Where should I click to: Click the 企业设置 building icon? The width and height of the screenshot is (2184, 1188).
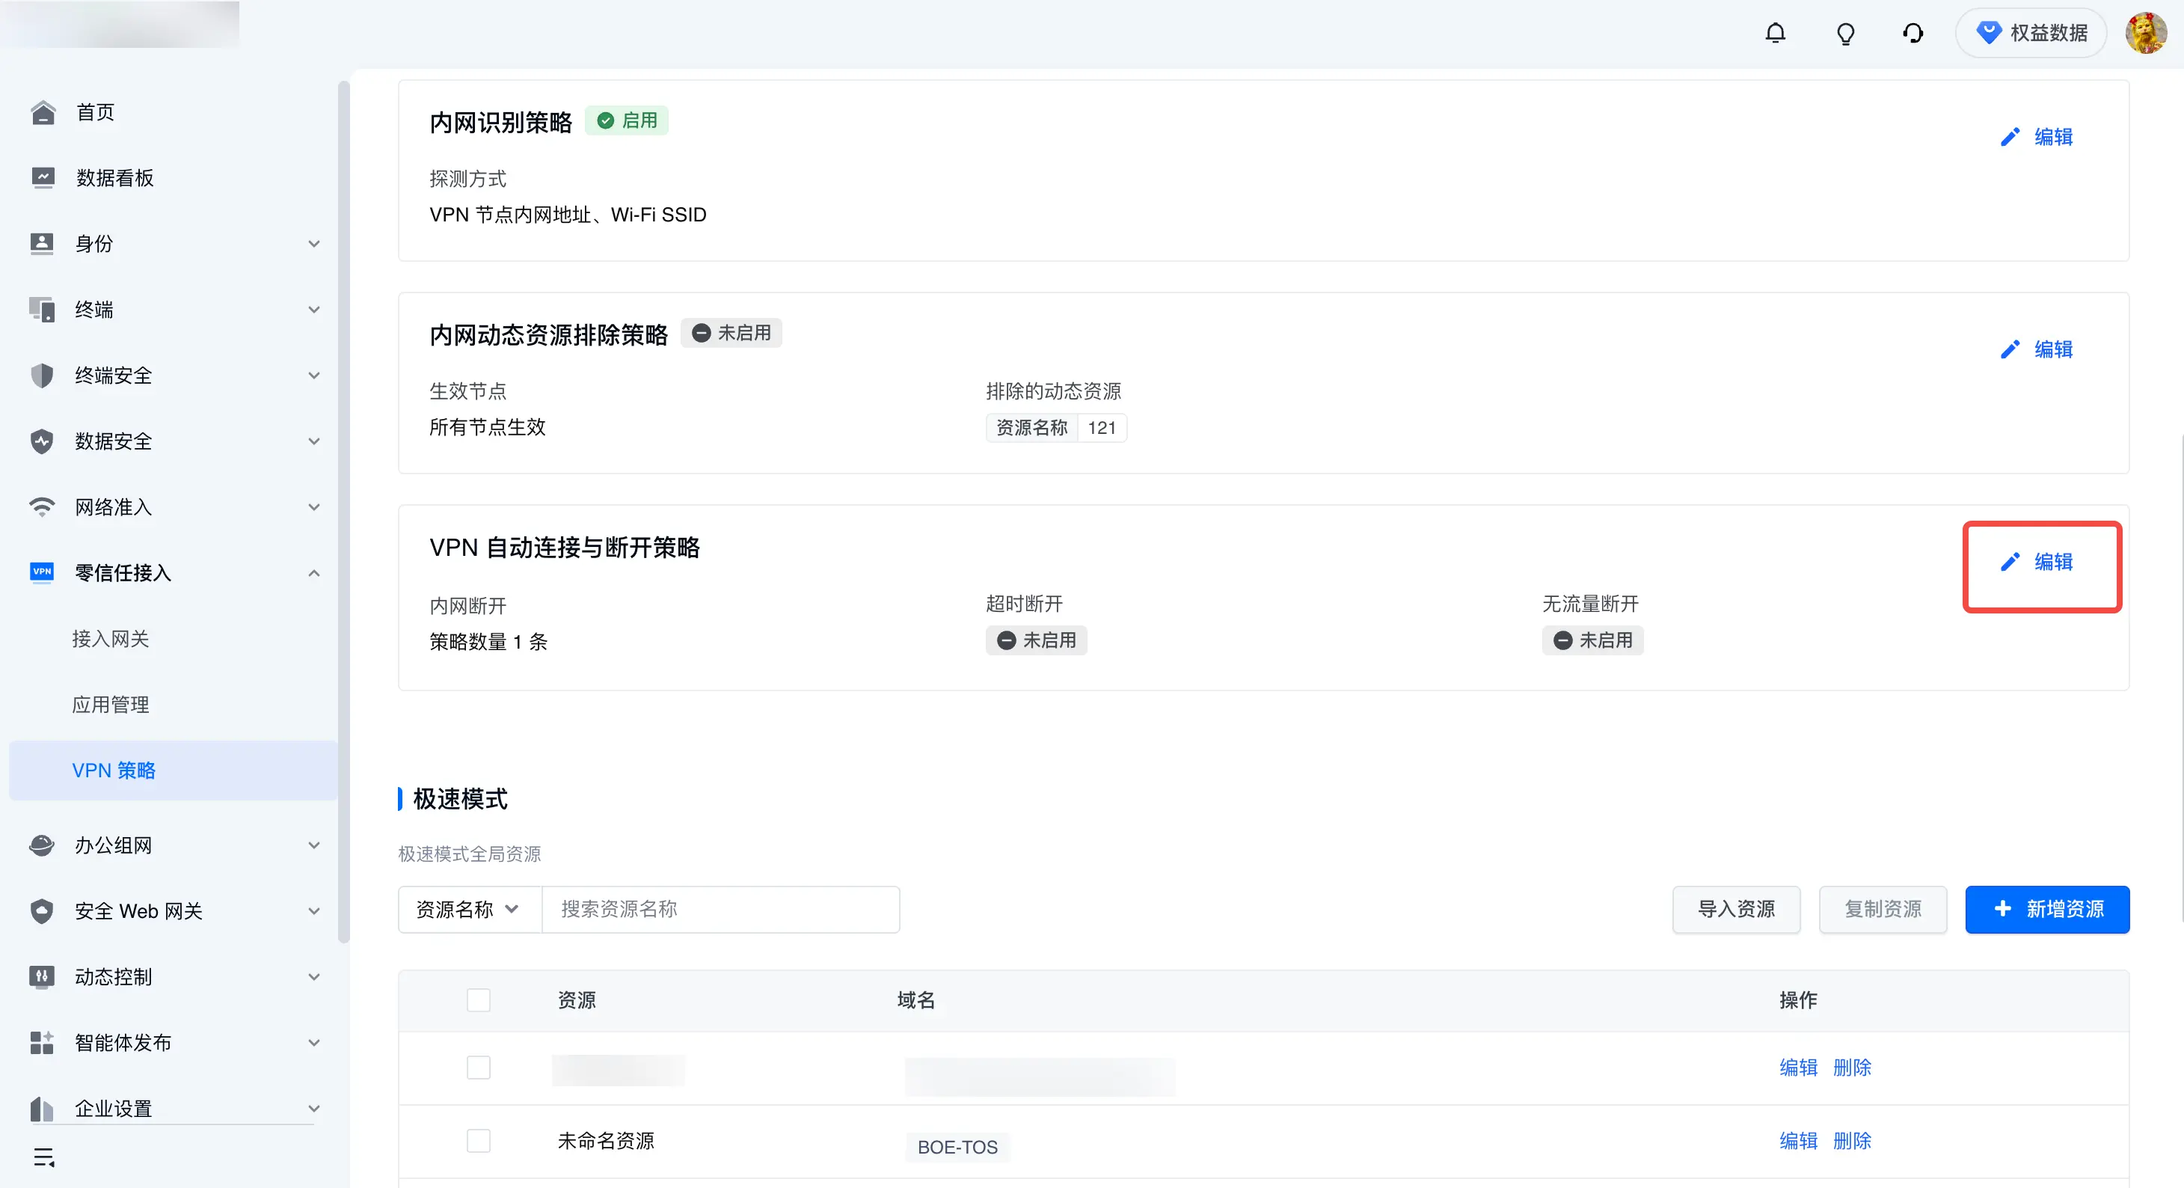pyautogui.click(x=43, y=1108)
